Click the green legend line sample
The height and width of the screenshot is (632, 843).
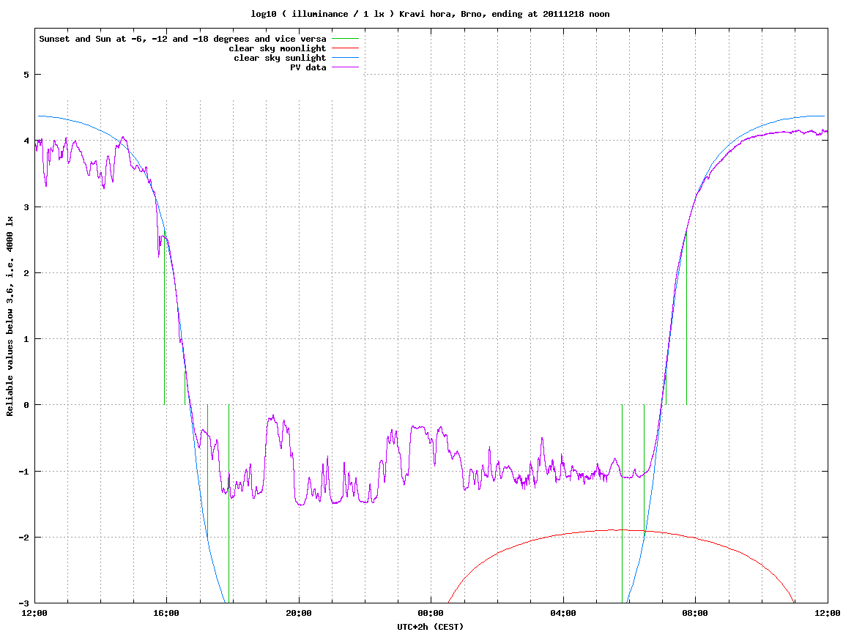tap(345, 39)
